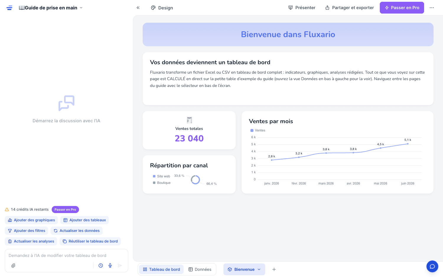
Task: Open the Design palette panel
Action: [162, 8]
